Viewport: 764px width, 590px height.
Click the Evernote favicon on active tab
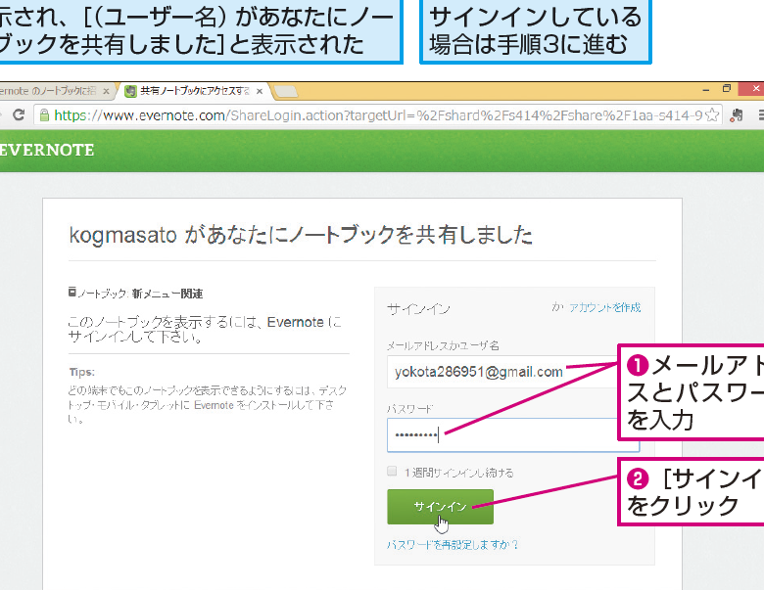[130, 91]
